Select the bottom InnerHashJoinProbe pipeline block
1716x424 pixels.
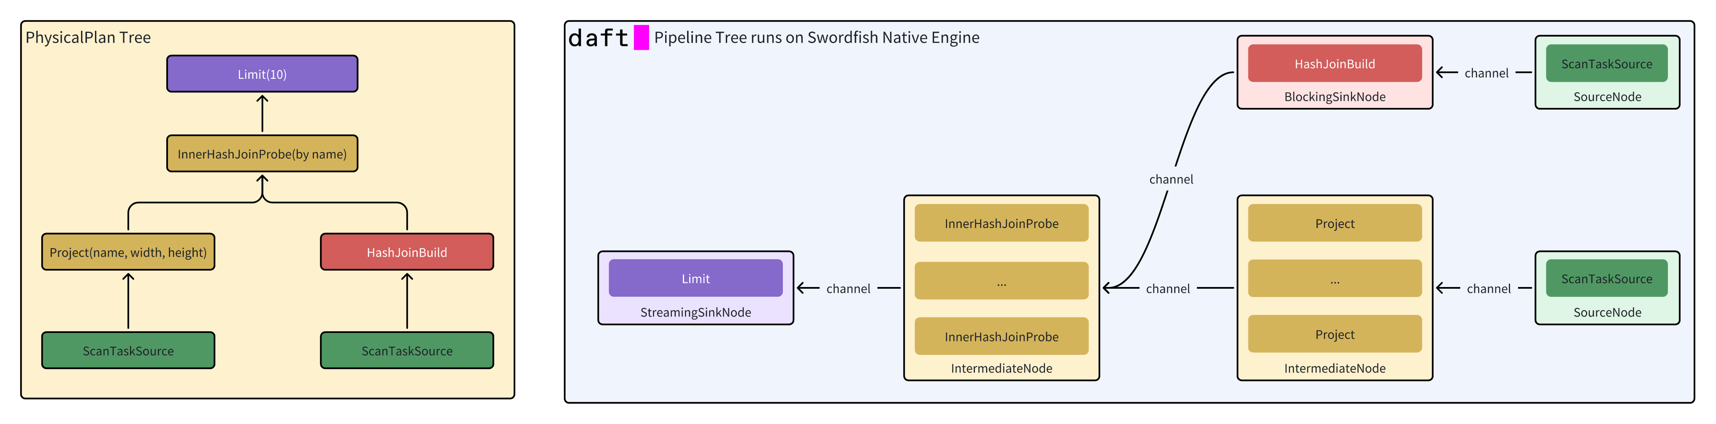click(1001, 337)
